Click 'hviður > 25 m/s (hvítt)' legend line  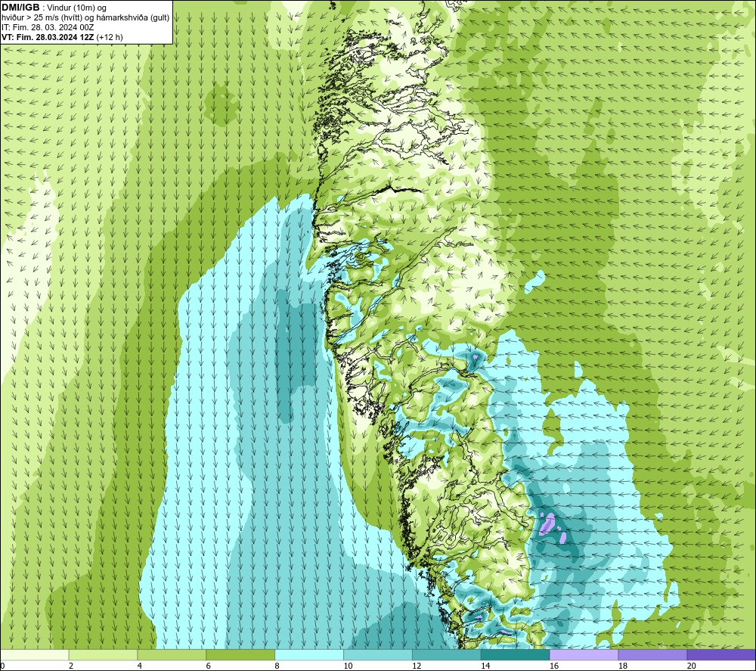tap(42, 18)
